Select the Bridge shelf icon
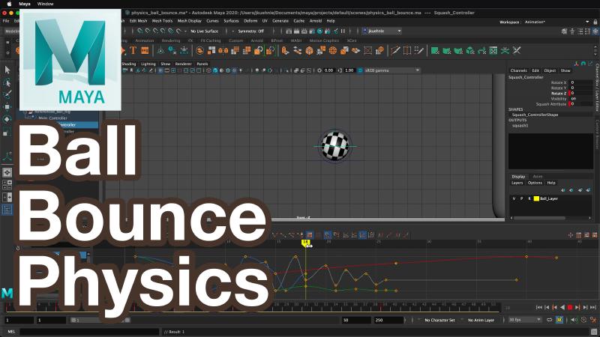 [x=297, y=50]
